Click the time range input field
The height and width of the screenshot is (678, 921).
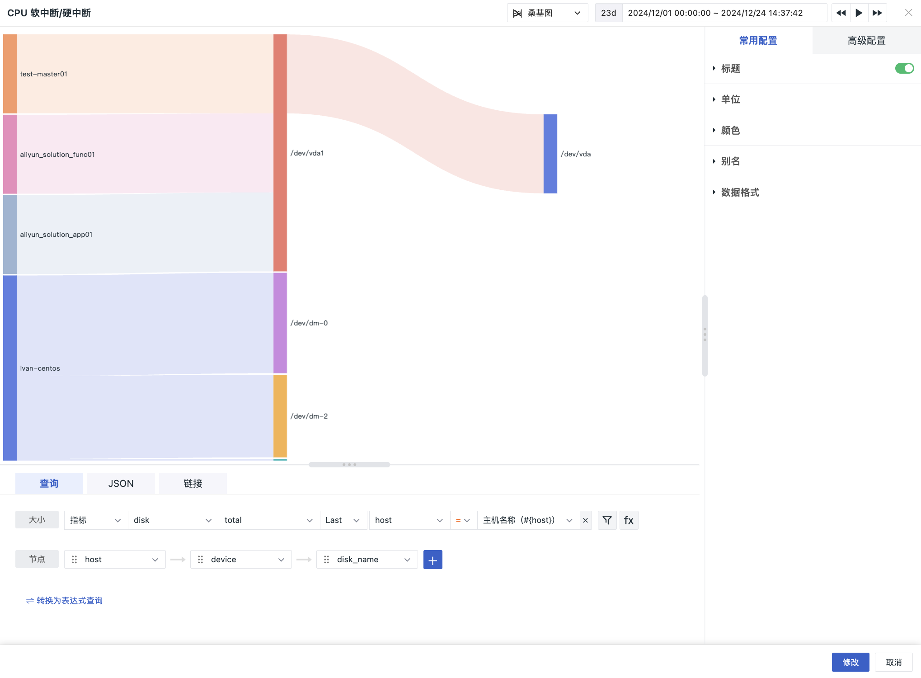coord(724,13)
